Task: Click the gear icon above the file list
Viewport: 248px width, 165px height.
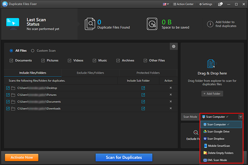Action: tap(174, 46)
